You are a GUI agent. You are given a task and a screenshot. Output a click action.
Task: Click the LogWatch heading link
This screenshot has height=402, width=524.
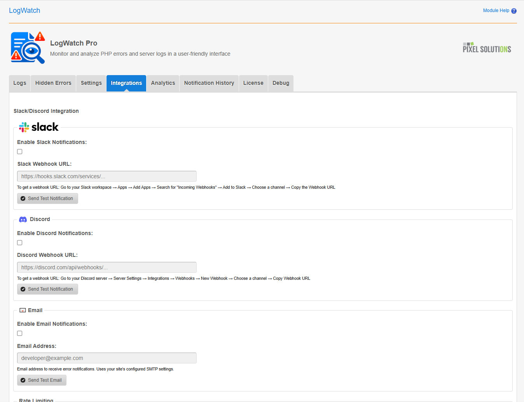click(24, 11)
